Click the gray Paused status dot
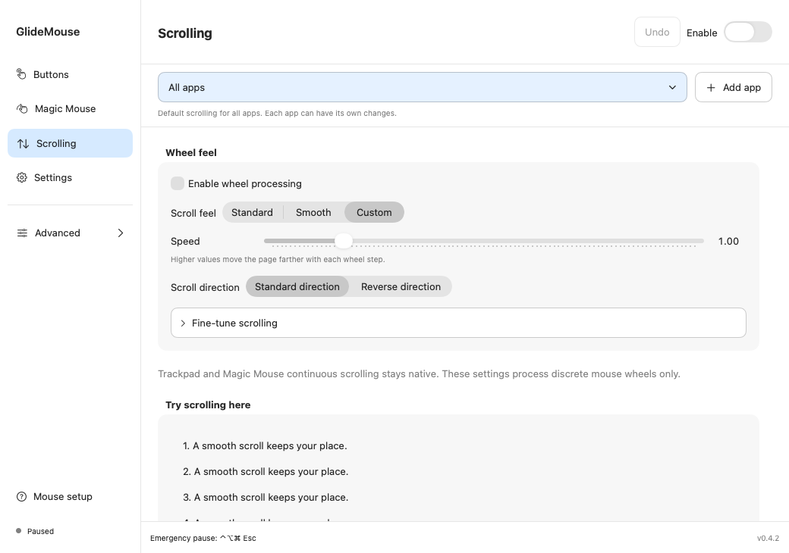Screen dimensions: 789x553 [19, 531]
